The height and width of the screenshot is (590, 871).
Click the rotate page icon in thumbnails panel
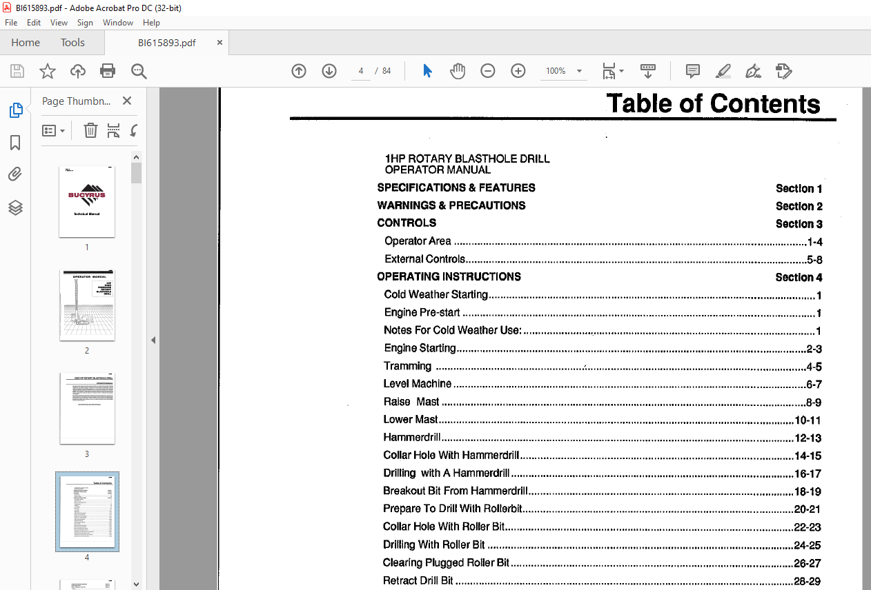pos(133,130)
